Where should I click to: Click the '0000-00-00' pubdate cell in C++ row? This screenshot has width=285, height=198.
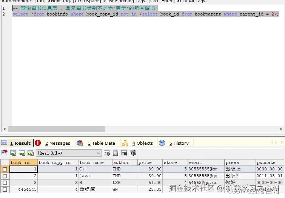coord(270,169)
